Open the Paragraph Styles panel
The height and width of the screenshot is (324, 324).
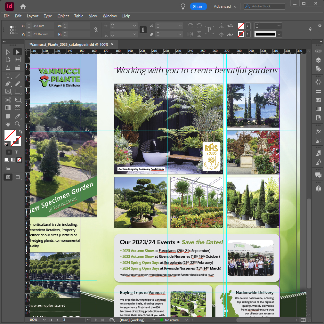click(318, 154)
